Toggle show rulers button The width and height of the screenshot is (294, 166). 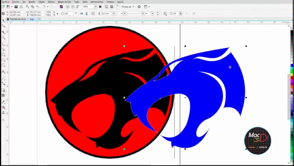tap(107, 7)
